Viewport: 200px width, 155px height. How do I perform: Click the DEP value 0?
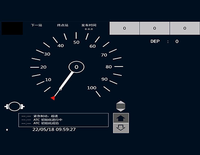(x=177, y=41)
